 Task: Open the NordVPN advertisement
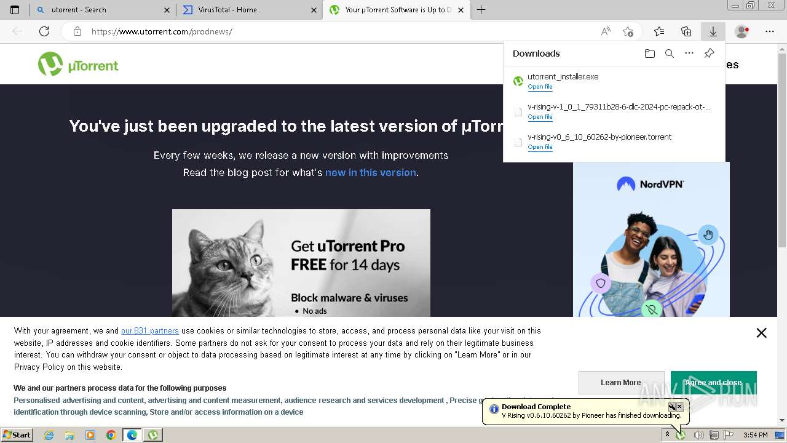coord(651,240)
